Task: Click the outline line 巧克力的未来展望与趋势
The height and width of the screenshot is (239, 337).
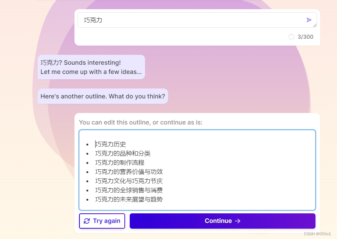Action: tap(129, 200)
